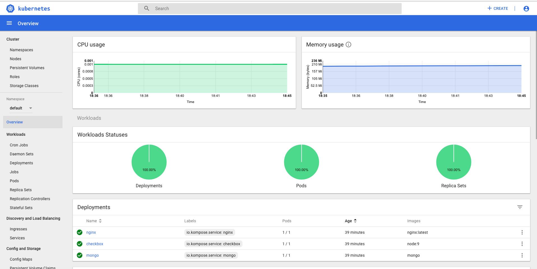Image resolution: width=537 pixels, height=269 pixels.
Task: Select Roles in the Cluster section
Action: click(15, 77)
